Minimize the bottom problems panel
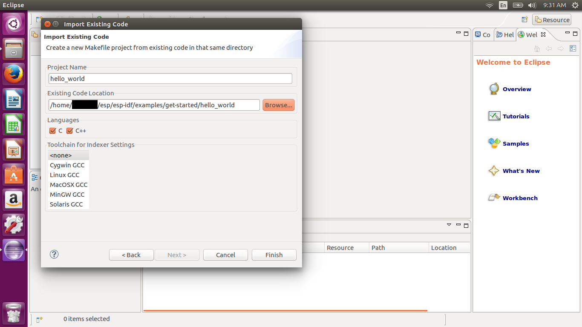 click(458, 225)
